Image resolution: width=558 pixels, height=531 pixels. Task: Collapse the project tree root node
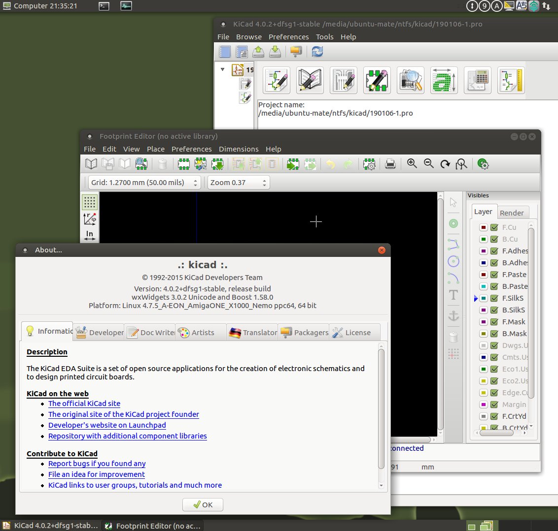[222, 69]
